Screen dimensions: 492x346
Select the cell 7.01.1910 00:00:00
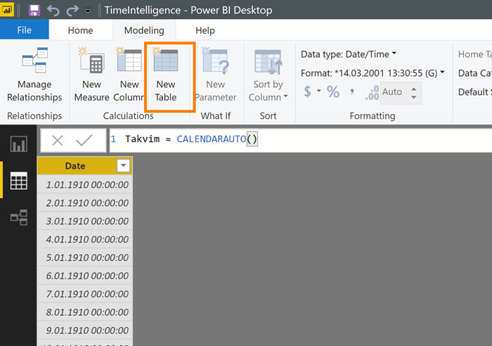pos(85,294)
